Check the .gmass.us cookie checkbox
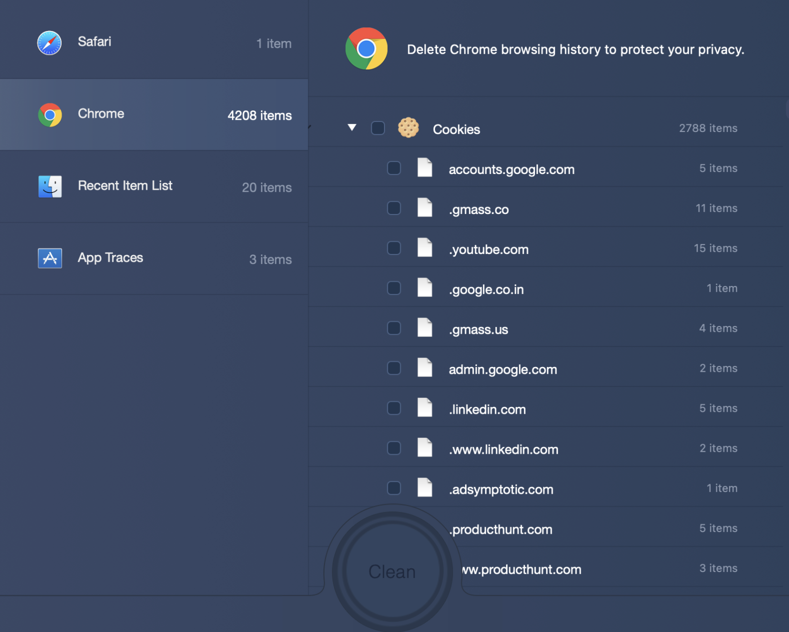Screen dimensions: 789x632 pos(394,328)
